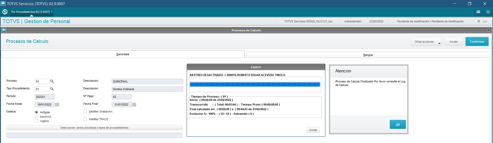Click the TOTVS Servicios MSSQL Pp12127_mx label
Viewport: 493px width, 143px height.
308,21
